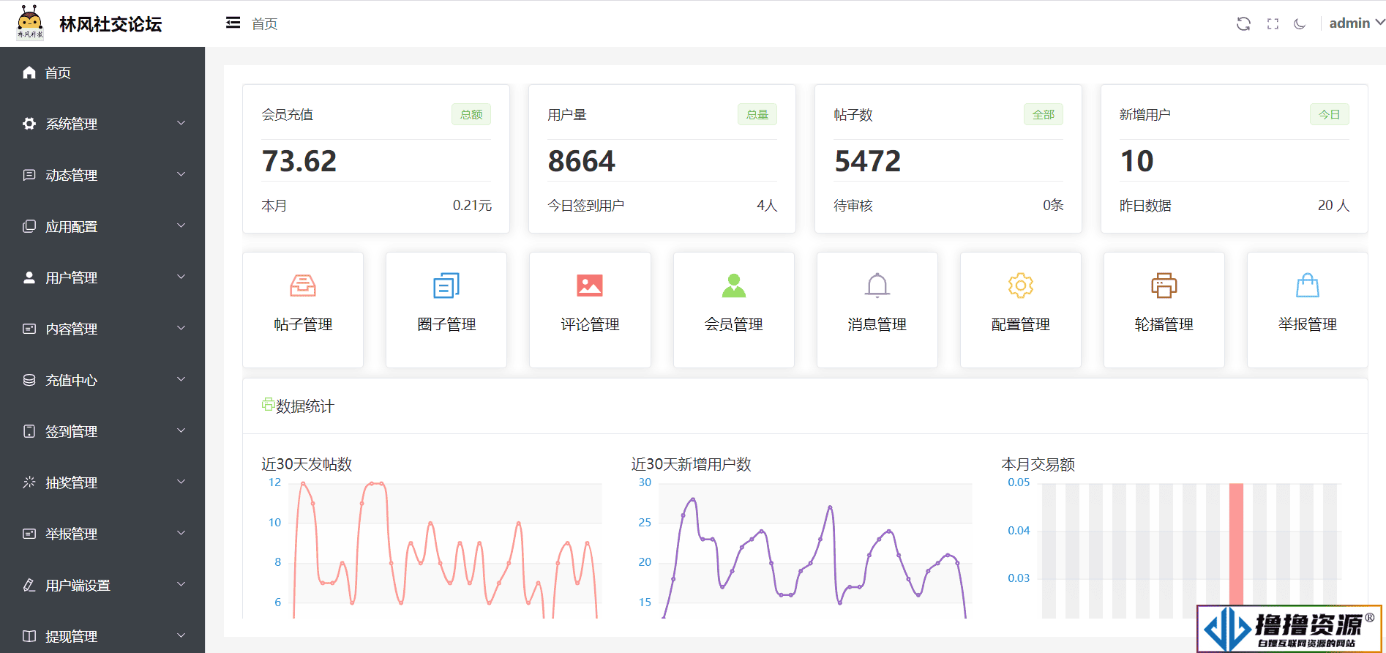Screen dimensions: 1386x653
Task: Open the 提现管理 sidebar menu label
Action: [71, 636]
